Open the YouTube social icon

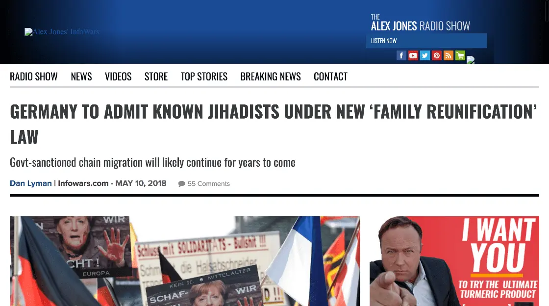(x=413, y=55)
